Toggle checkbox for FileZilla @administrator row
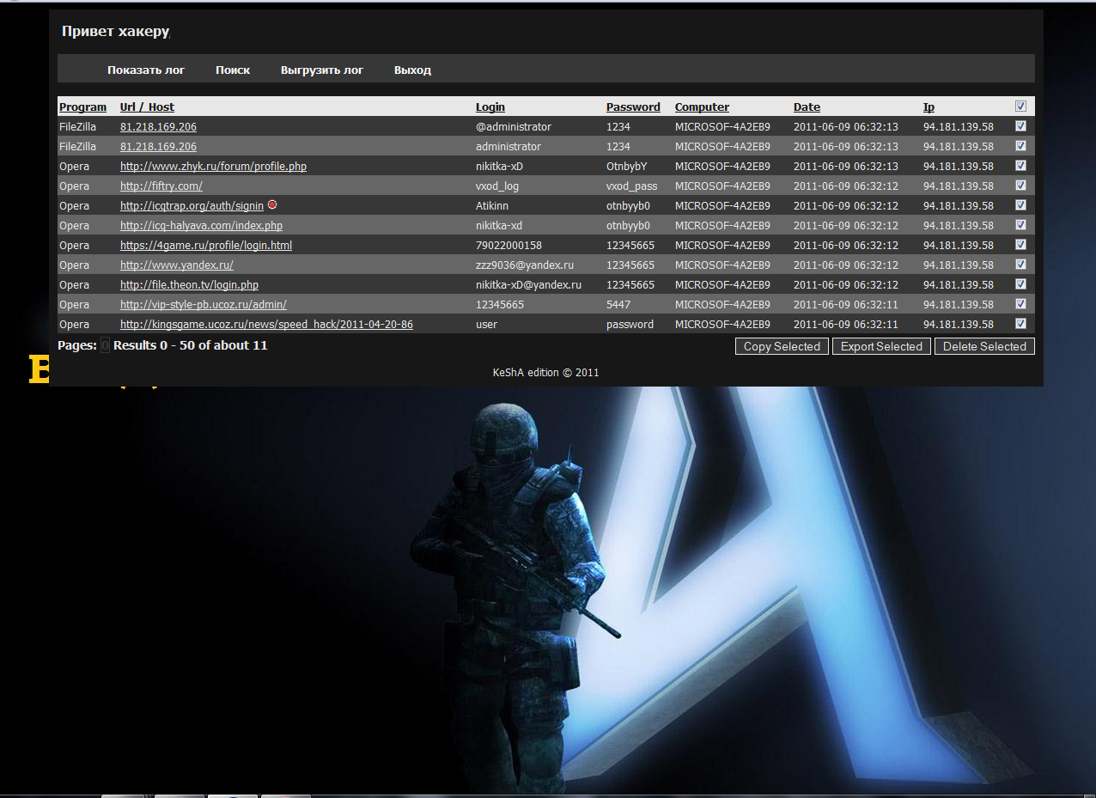Image resolution: width=1096 pixels, height=798 pixels. (x=1020, y=126)
